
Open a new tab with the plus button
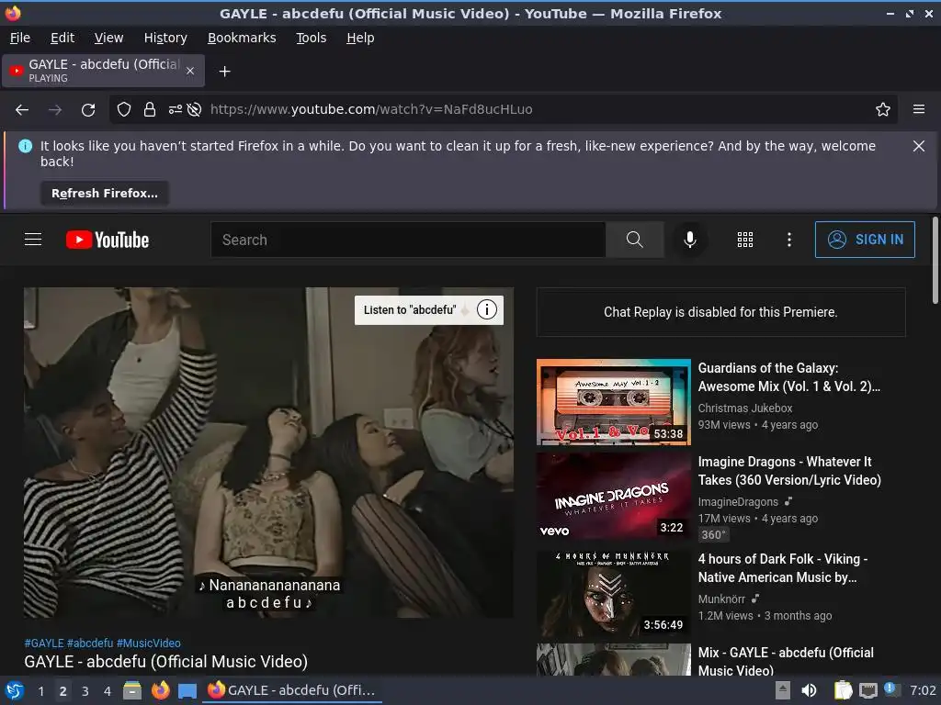(224, 72)
